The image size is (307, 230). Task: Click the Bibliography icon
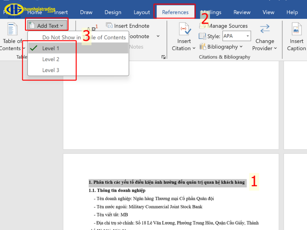[x=203, y=47]
